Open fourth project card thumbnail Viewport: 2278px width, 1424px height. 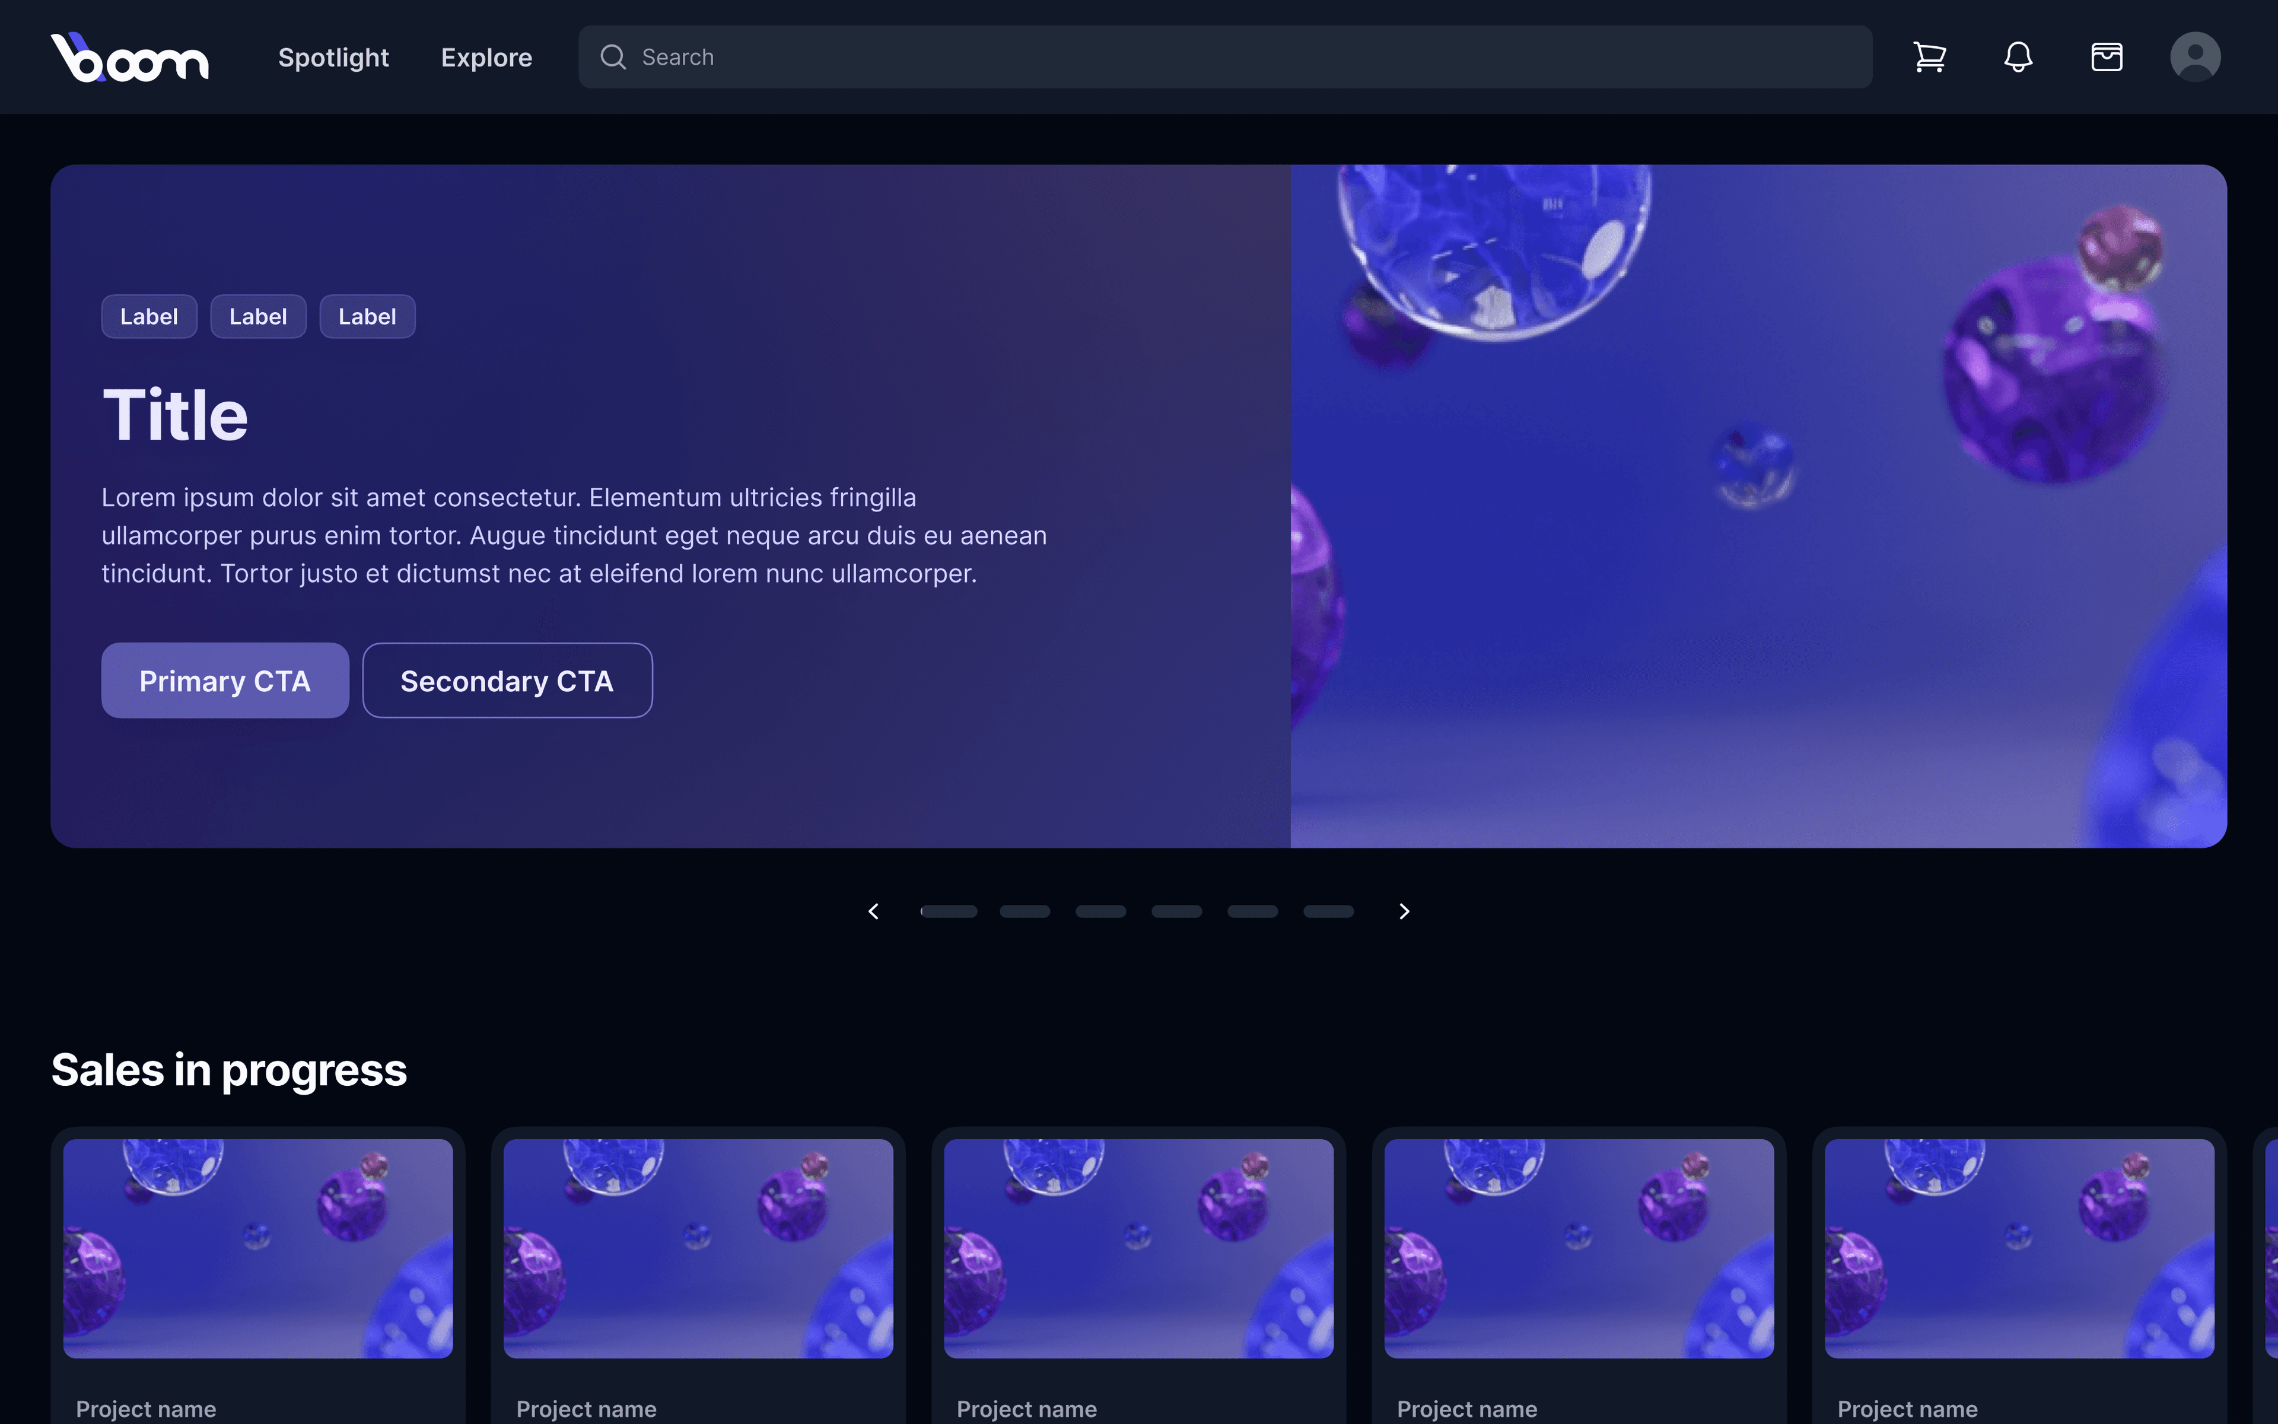point(1580,1249)
